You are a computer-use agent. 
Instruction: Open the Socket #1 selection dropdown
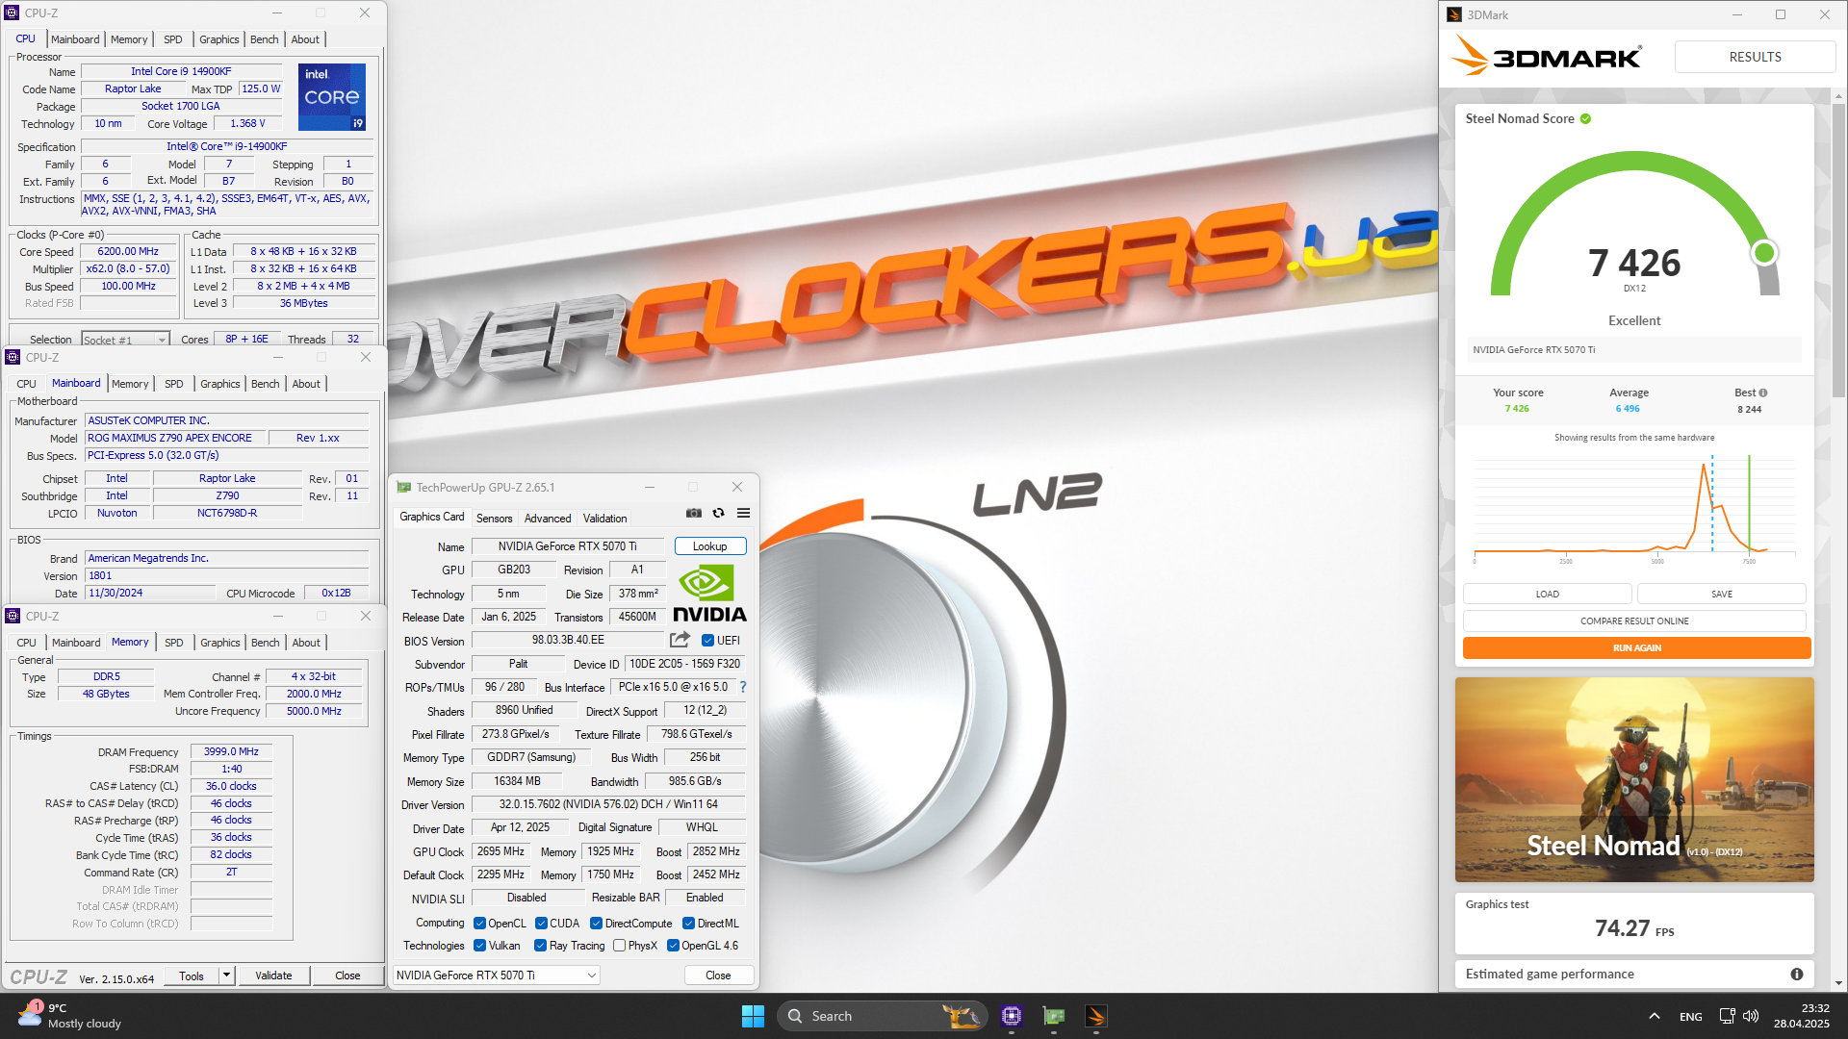pos(125,340)
